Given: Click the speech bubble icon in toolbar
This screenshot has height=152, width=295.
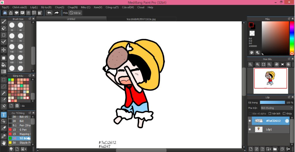Looking at the screenshot, I should tap(17, 13).
